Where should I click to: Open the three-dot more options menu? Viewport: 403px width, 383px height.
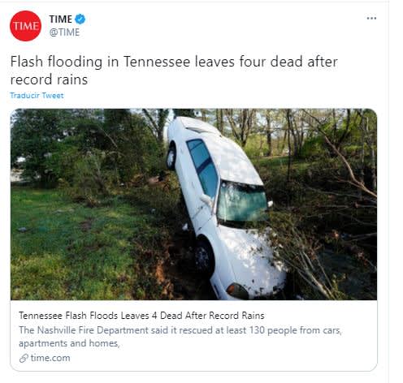point(371,18)
